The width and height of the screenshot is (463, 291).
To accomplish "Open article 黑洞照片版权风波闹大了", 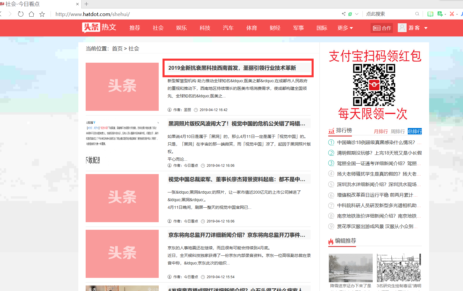I will coord(236,124).
